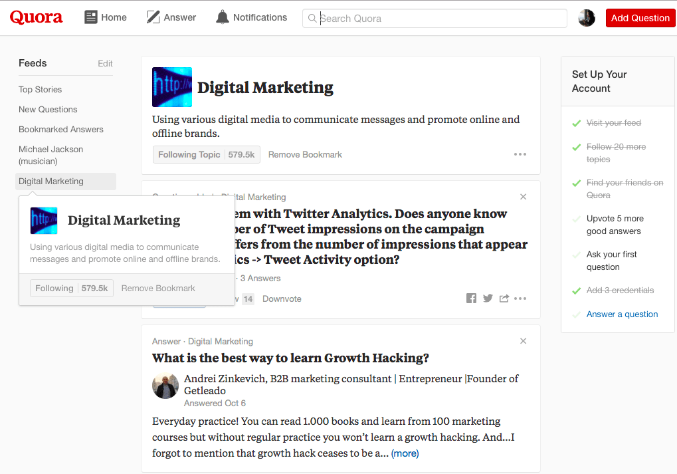Go to Home in the navigation bar
Screen dimensions: 677x474
(x=106, y=17)
